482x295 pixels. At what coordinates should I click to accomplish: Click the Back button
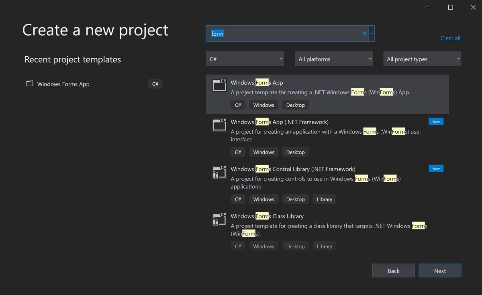coord(393,271)
